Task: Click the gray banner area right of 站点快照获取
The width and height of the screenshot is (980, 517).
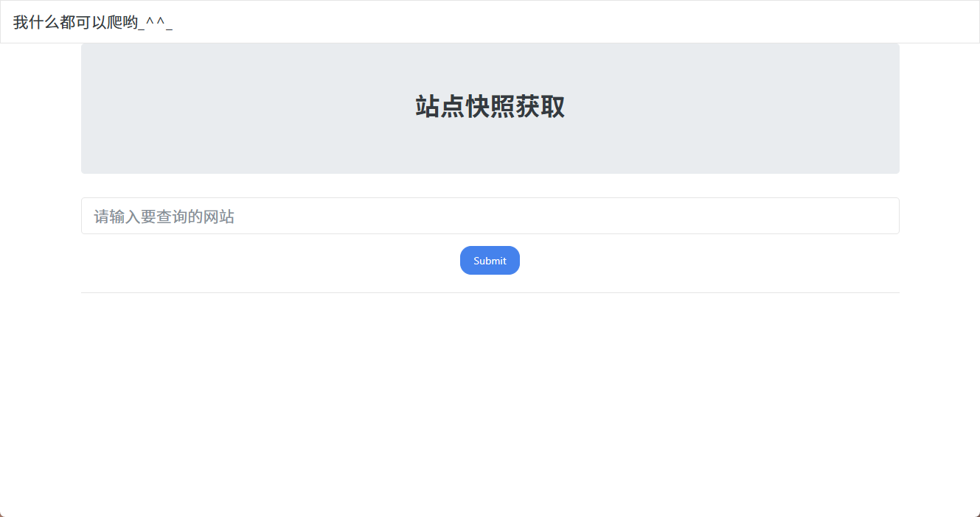Action: pyautogui.click(x=732, y=107)
